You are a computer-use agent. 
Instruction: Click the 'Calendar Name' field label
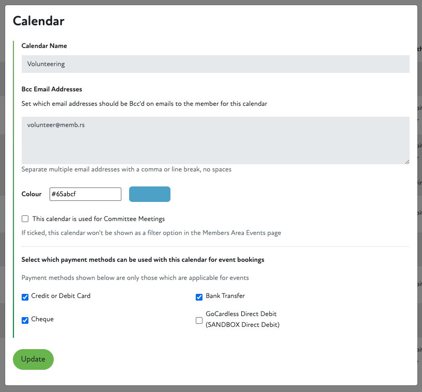pyautogui.click(x=44, y=46)
